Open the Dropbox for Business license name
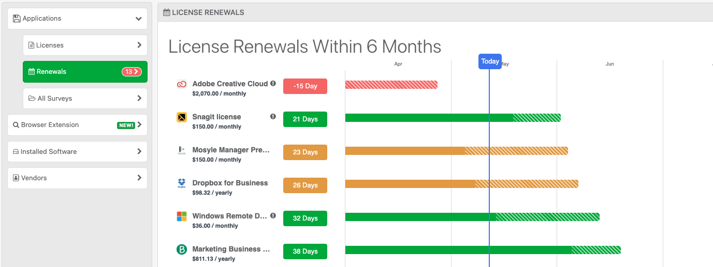The width and height of the screenshot is (713, 267). click(230, 183)
